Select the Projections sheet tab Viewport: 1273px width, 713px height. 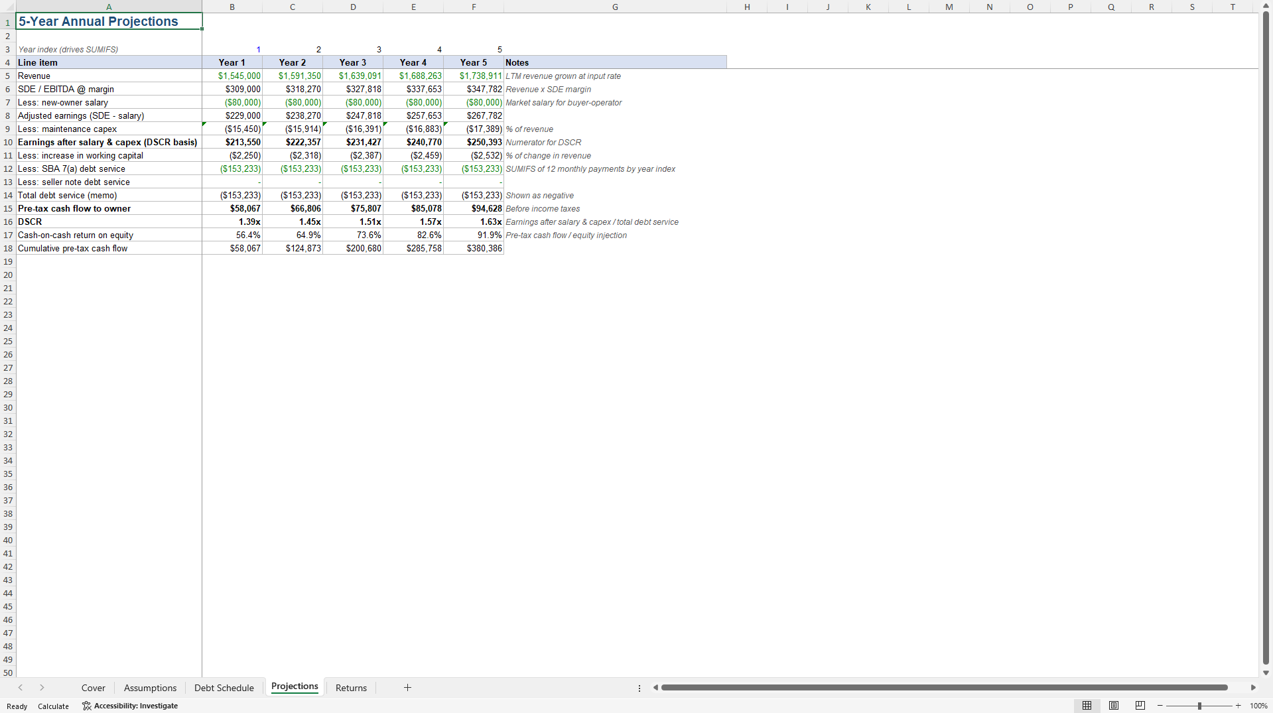(x=295, y=686)
